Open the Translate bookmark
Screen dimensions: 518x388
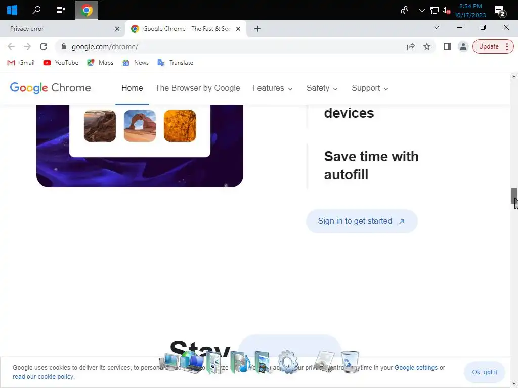pyautogui.click(x=176, y=62)
